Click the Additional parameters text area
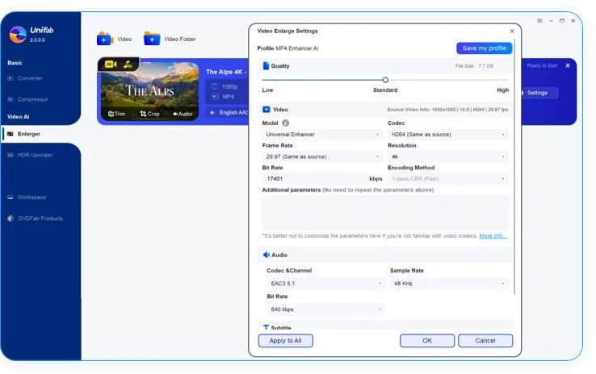 [385, 213]
